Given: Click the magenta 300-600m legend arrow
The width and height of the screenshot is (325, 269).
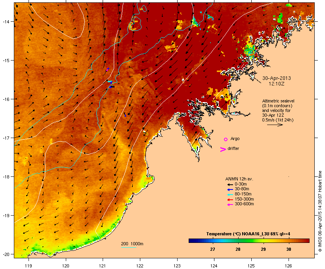Looking at the screenshot, I should (x=230, y=205).
